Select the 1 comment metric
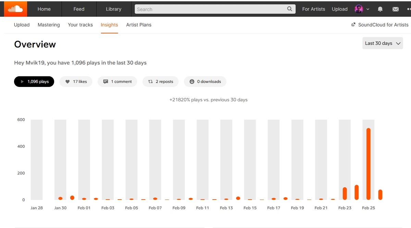Screen dimensions: 411x228 pos(117,81)
